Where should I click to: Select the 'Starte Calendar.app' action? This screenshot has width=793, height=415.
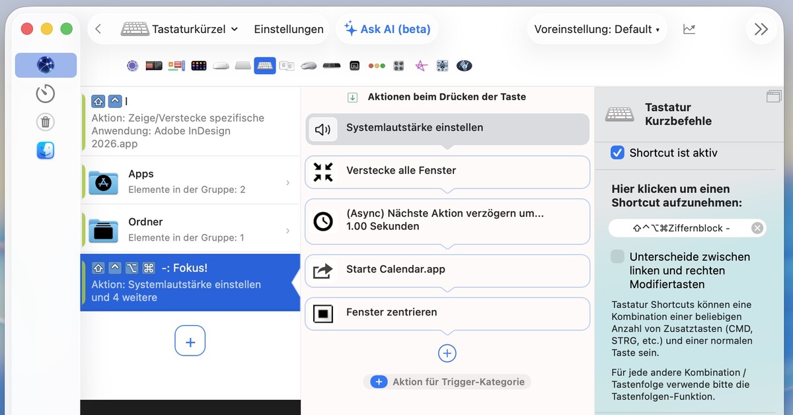coord(447,270)
